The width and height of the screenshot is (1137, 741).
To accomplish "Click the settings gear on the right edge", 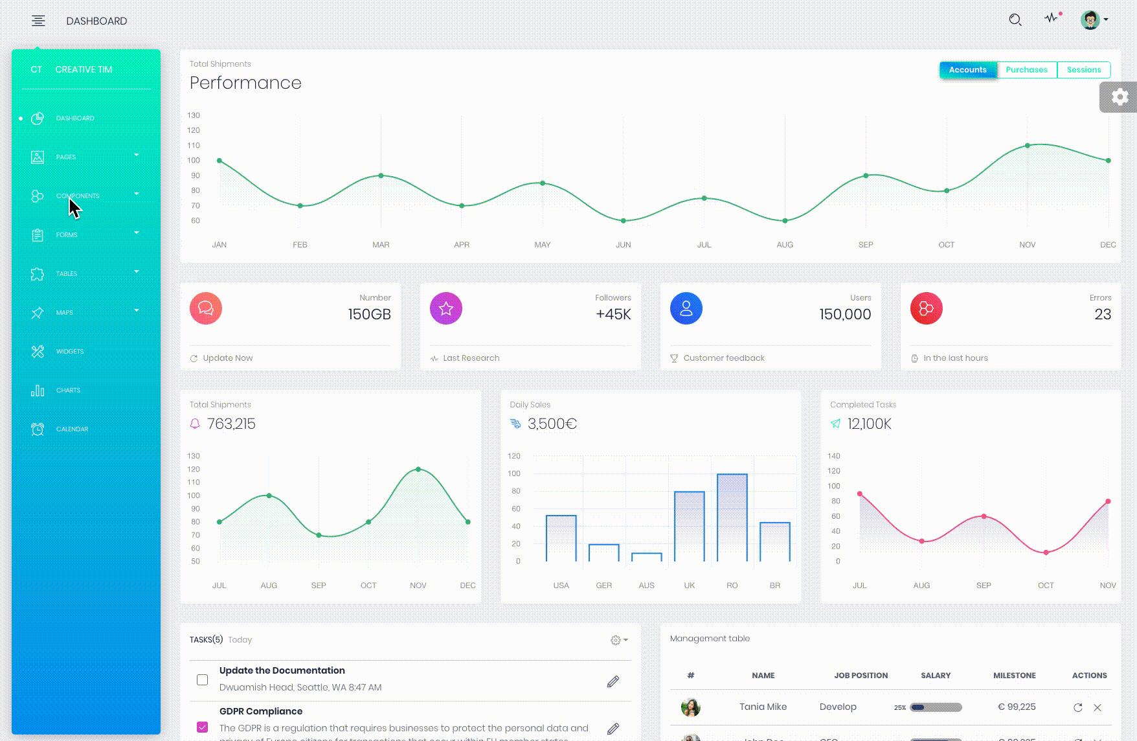I will [1119, 97].
